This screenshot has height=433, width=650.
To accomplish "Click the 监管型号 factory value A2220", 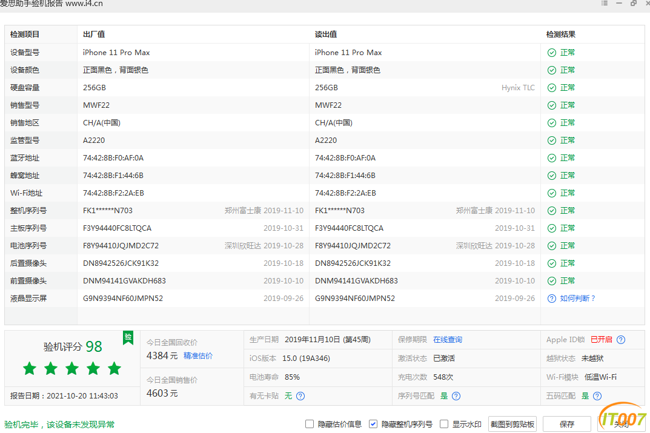I will tap(94, 140).
